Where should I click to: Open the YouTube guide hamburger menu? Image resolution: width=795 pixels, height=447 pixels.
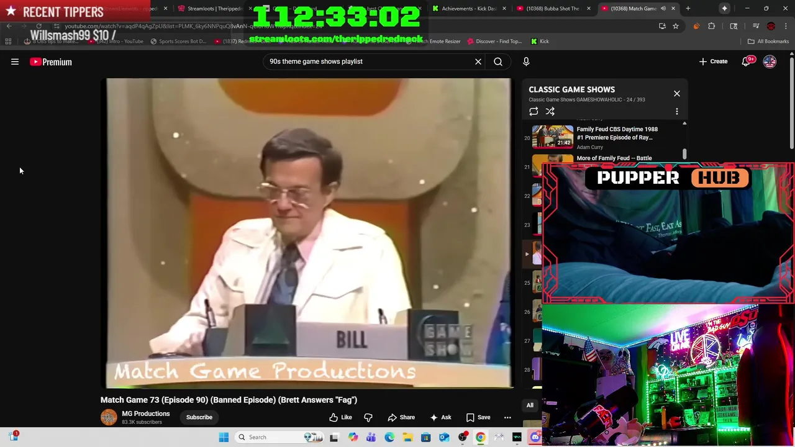(15, 61)
